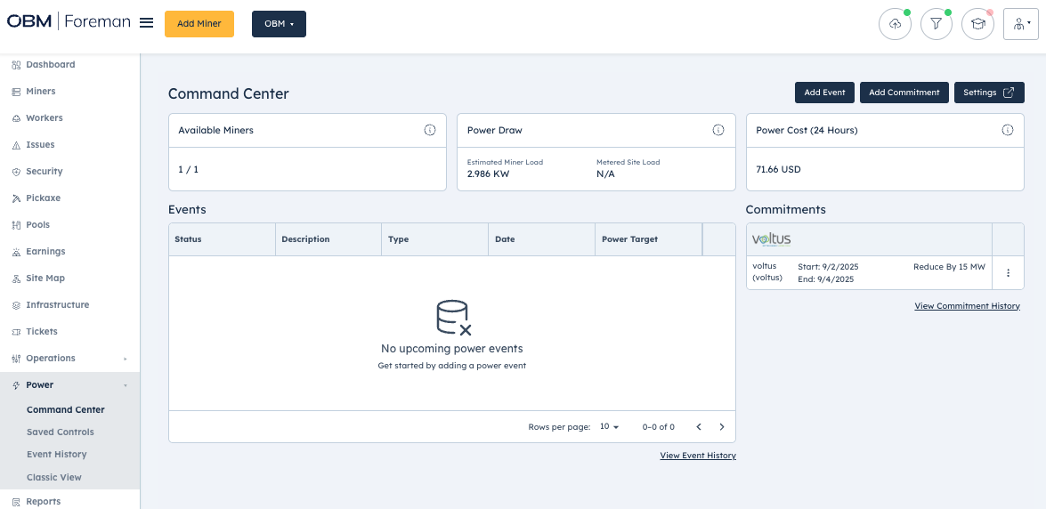Viewport: 1046px width, 509px height.
Task: Change rows per page dropdown
Action: coord(609,427)
